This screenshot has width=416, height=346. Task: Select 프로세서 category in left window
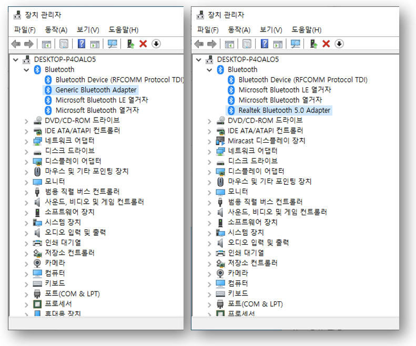click(58, 303)
